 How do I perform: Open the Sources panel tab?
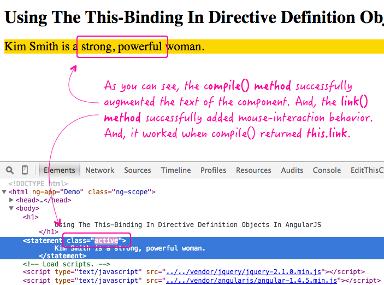(x=137, y=170)
